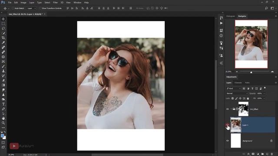The height and width of the screenshot is (156, 278).
Task: Open the Image menu
Action: click(x=23, y=3)
